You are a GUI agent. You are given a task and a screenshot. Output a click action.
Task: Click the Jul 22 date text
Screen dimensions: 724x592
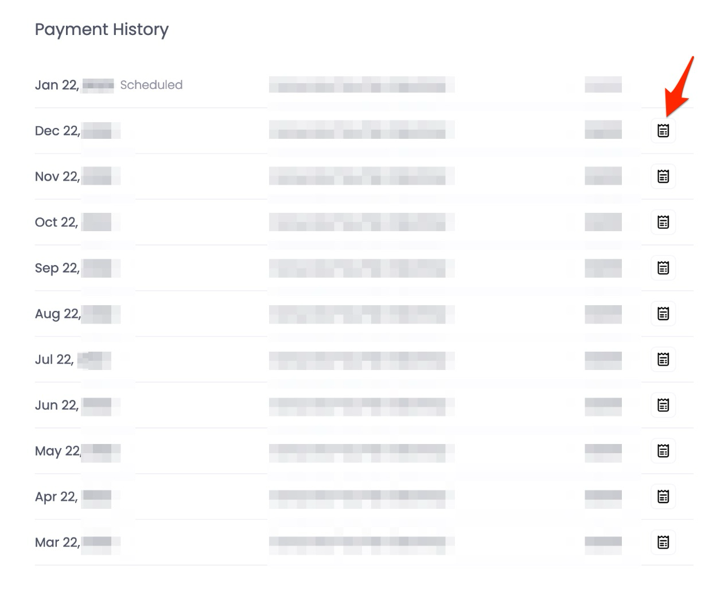click(x=55, y=359)
